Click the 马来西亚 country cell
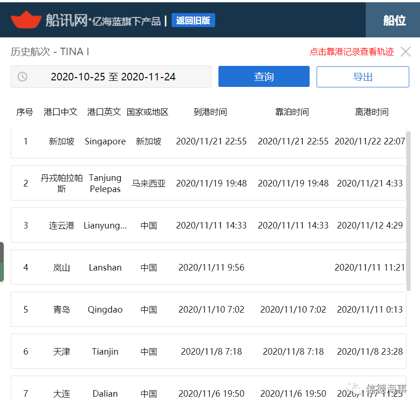The width and height of the screenshot is (420, 407). [149, 183]
